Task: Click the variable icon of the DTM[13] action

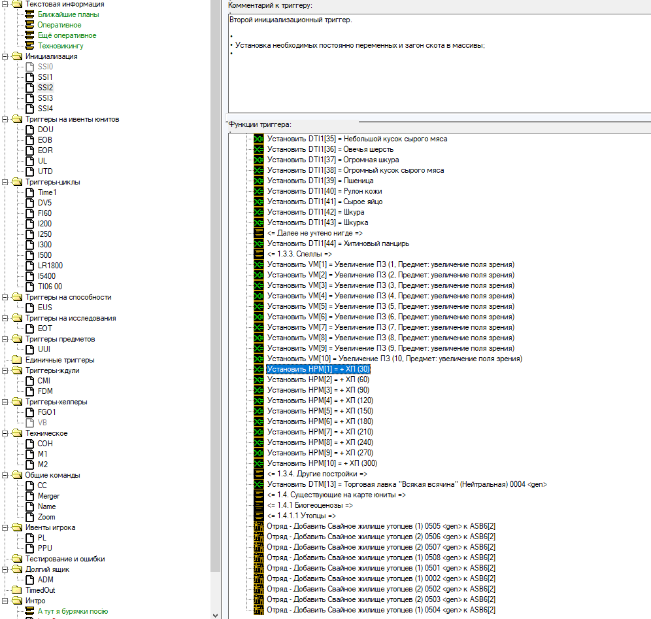Action: [x=259, y=484]
